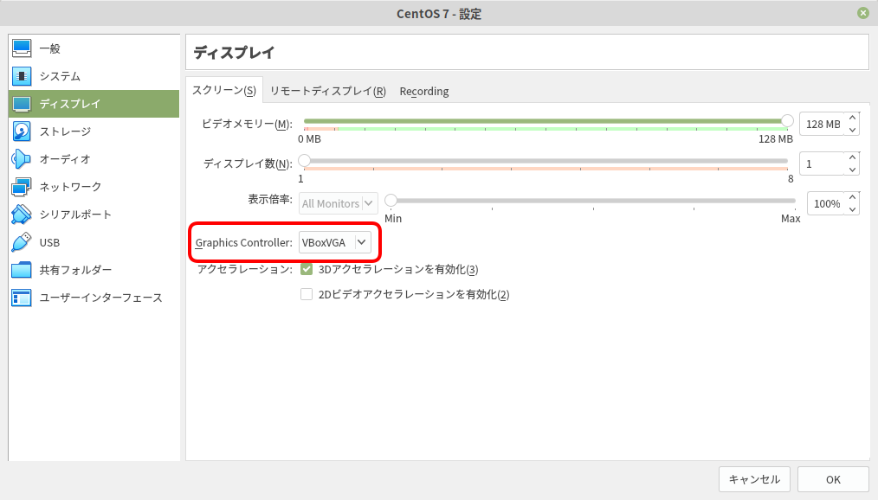Enable the 2Dビデオアクセラレーションを有効化 checkbox
The image size is (878, 500).
pyautogui.click(x=307, y=294)
